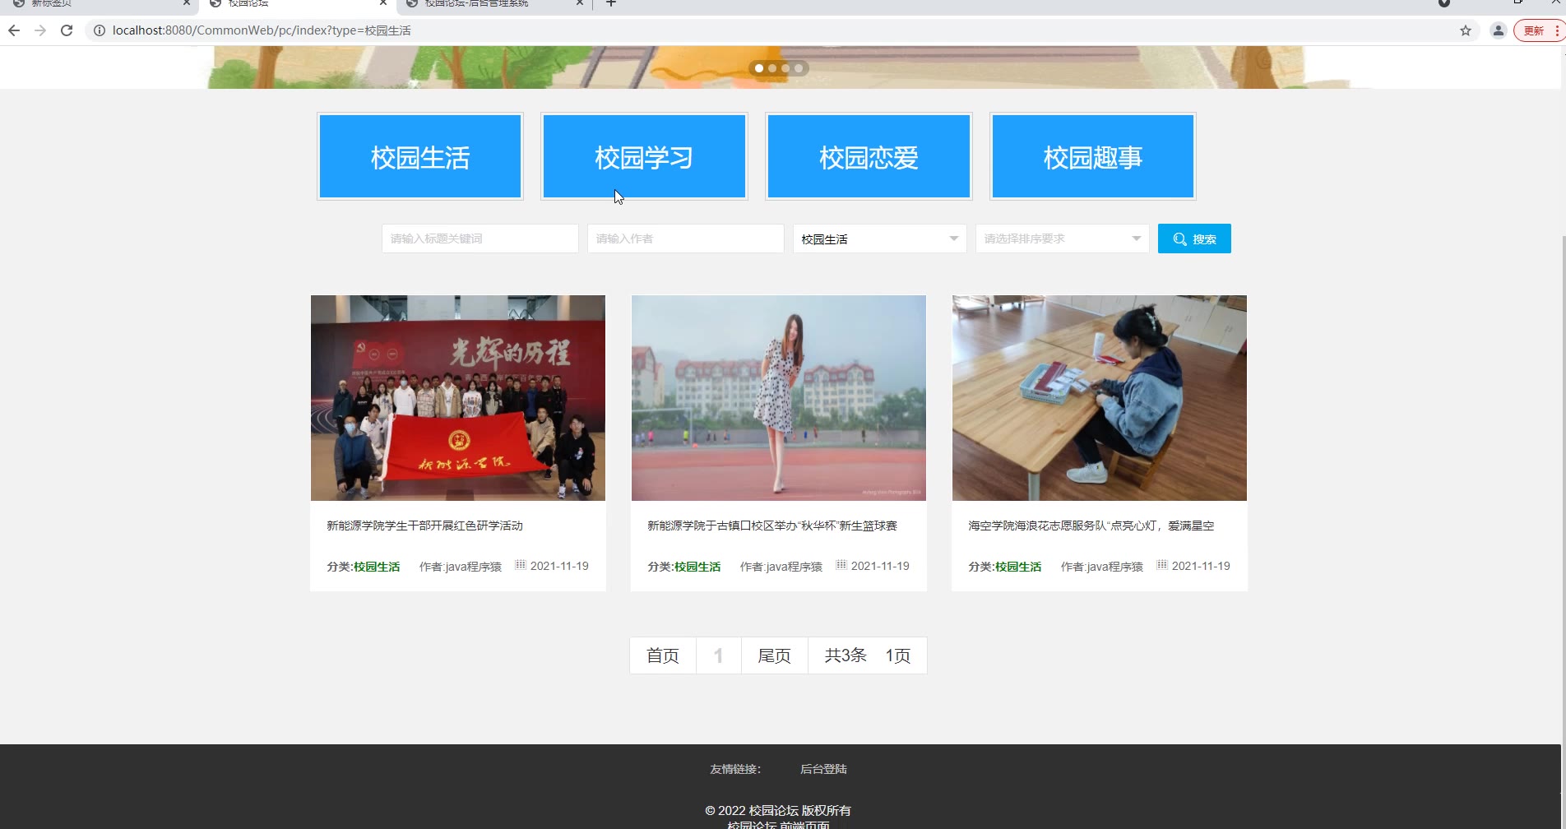The height and width of the screenshot is (829, 1566).
Task: Open post 新能源学院学生干部开展红色研学活动
Action: pyautogui.click(x=424, y=526)
